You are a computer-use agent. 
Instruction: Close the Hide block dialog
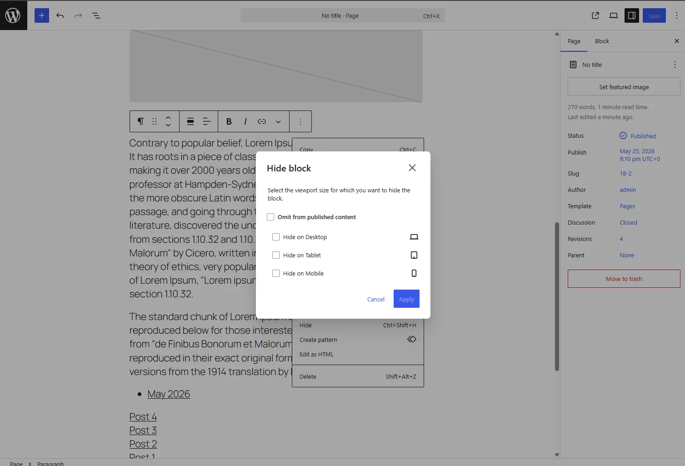(412, 168)
